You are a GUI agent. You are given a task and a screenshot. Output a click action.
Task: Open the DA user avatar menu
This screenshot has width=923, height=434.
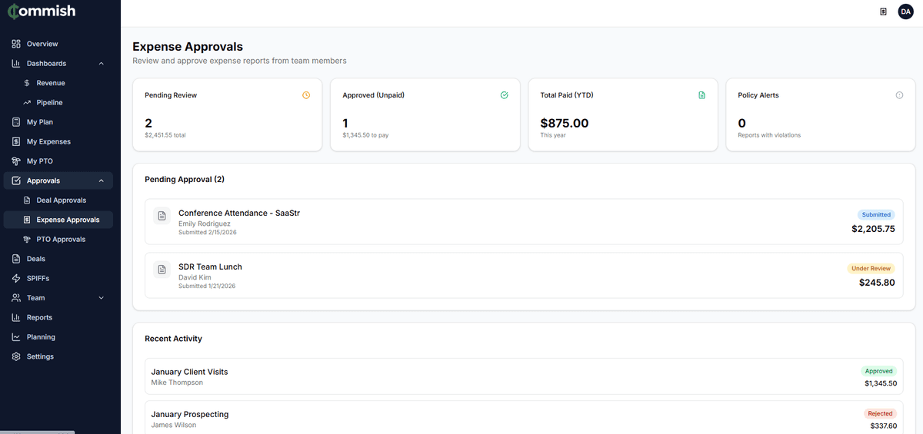[905, 12]
